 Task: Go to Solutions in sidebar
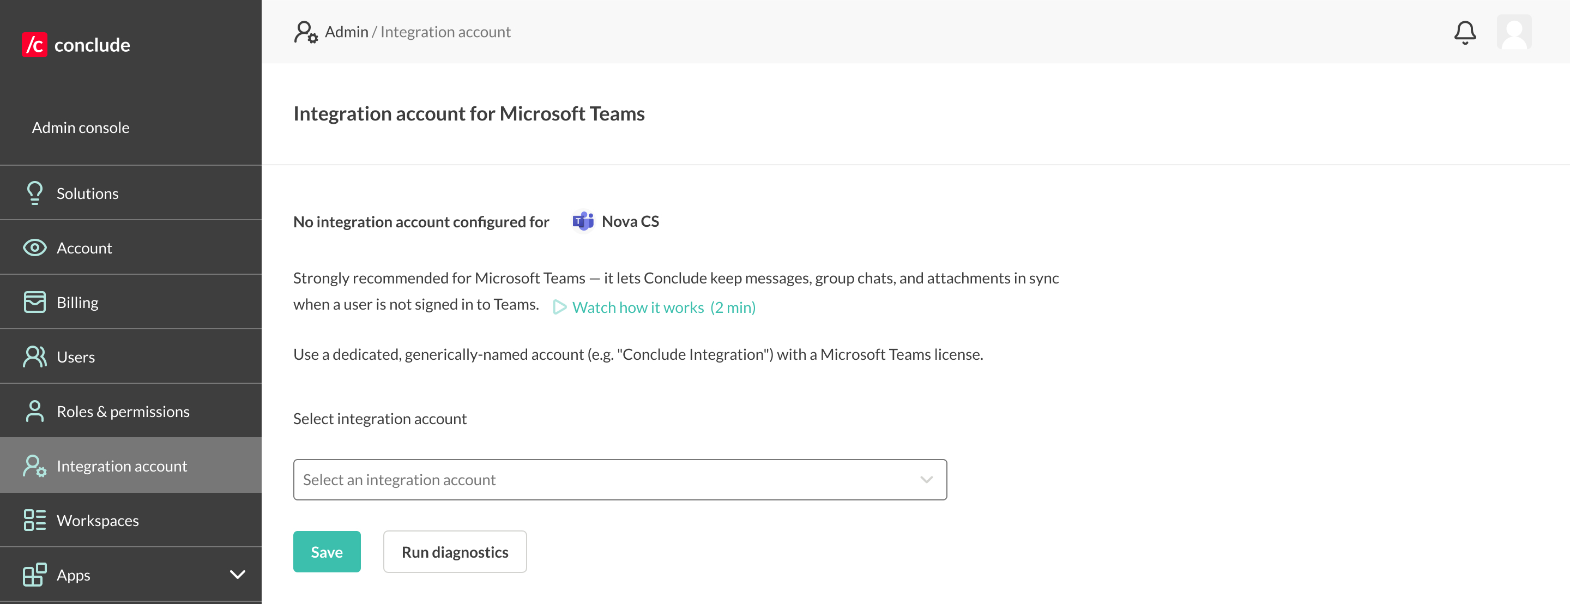tap(130, 193)
